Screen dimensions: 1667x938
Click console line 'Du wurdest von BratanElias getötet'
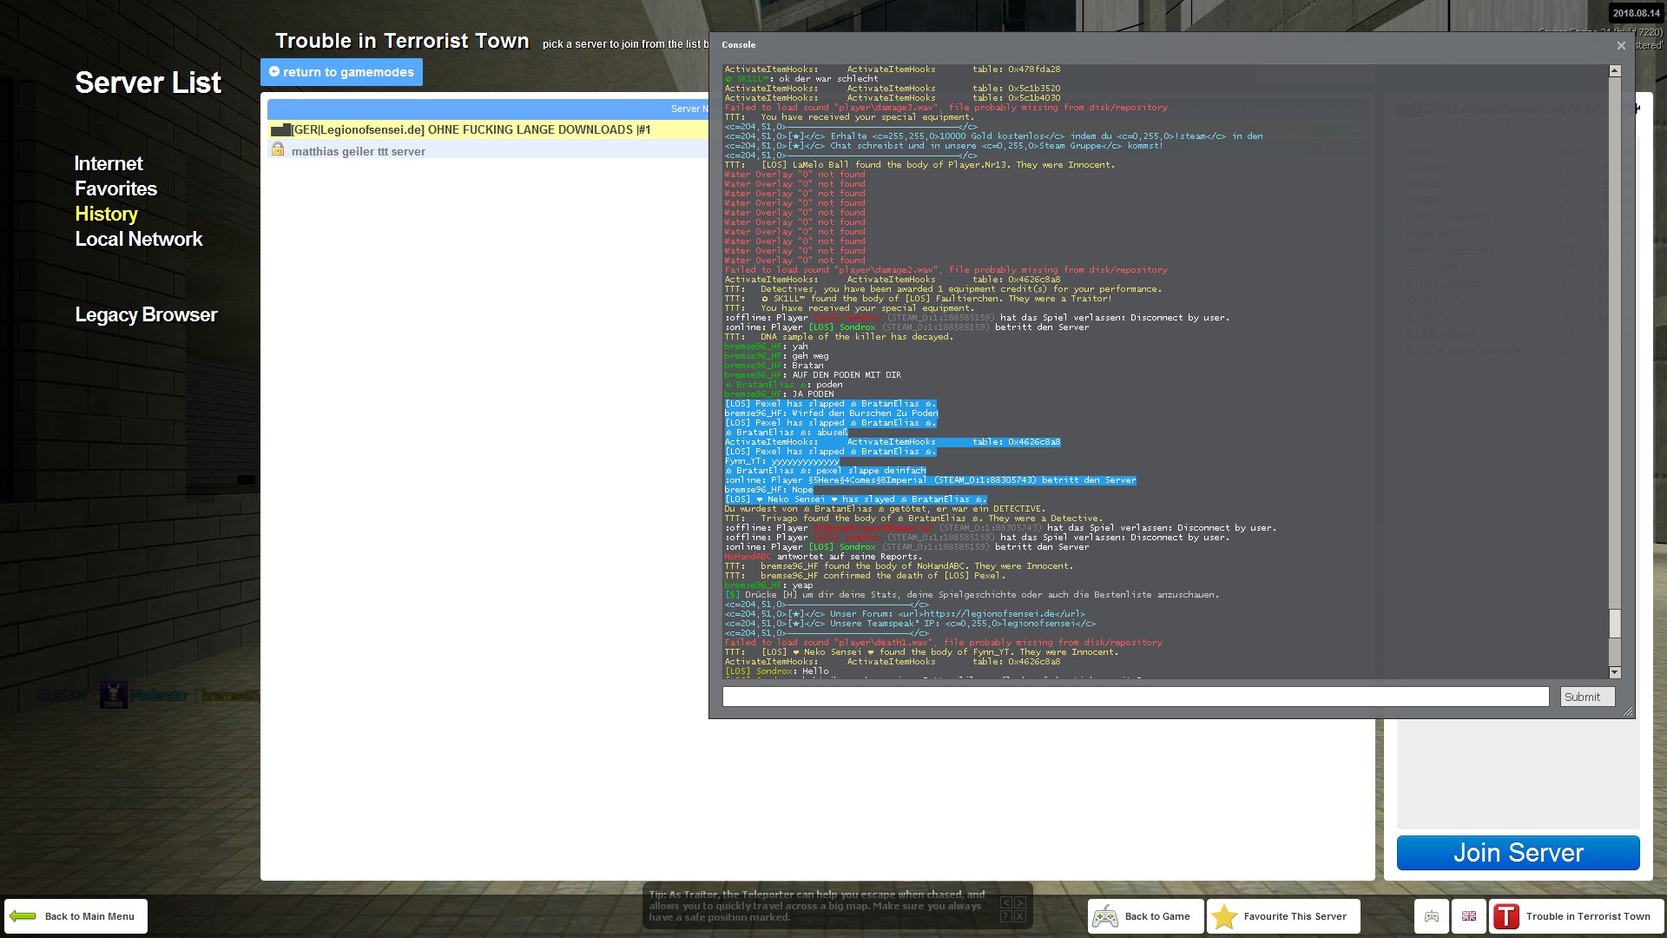point(885,509)
